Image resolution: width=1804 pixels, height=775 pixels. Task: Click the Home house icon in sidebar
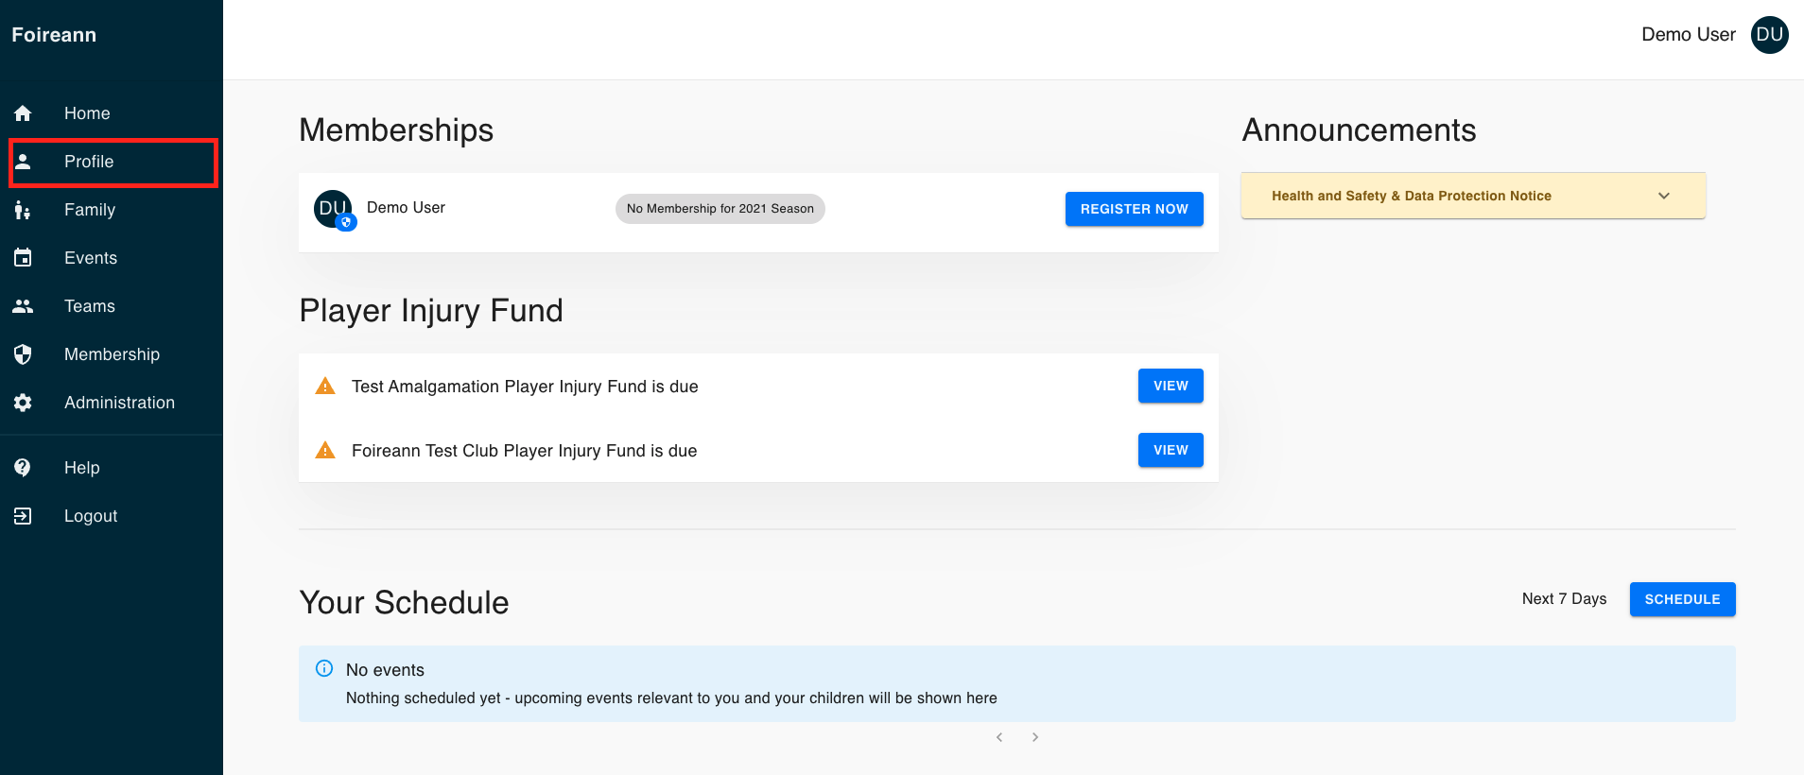23,113
